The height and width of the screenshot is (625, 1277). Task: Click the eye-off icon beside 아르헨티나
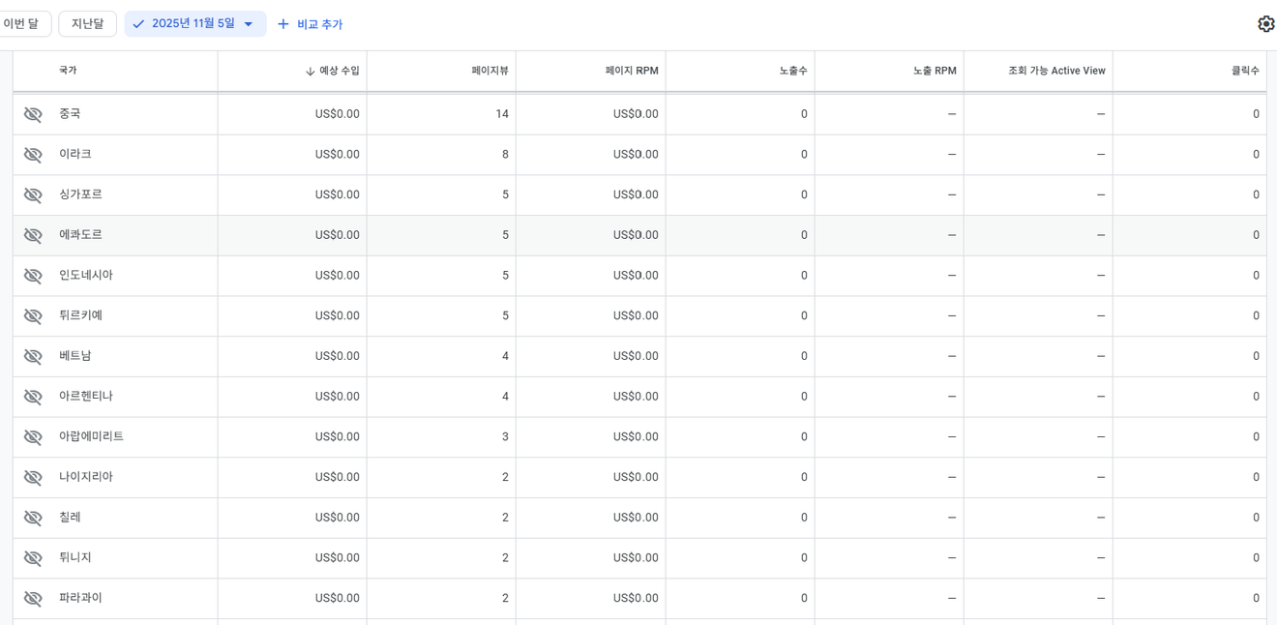point(33,397)
